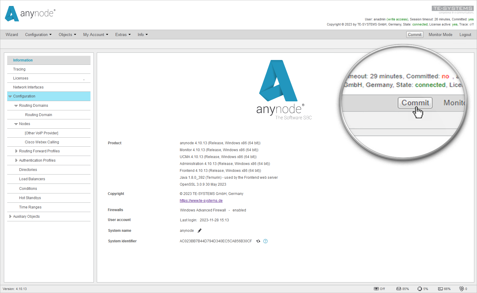Collapse the Nodes tree node
477x293 pixels.
pos(16,124)
